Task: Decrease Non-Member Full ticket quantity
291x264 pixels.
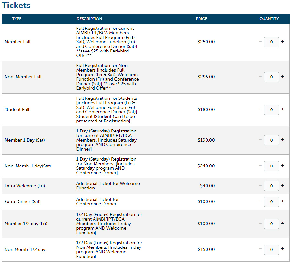Action: (x=260, y=76)
